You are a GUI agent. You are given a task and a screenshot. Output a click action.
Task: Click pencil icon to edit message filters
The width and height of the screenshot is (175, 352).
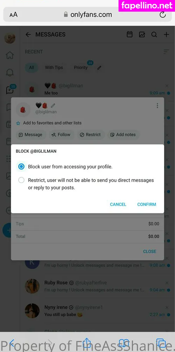pos(99,68)
